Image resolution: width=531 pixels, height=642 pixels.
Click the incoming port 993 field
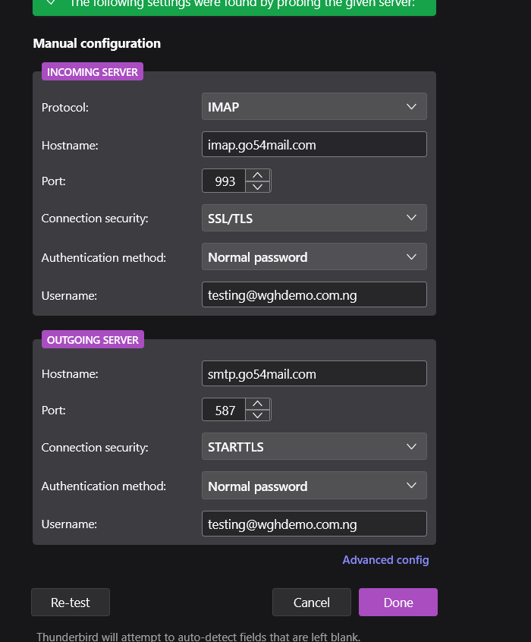tap(225, 181)
